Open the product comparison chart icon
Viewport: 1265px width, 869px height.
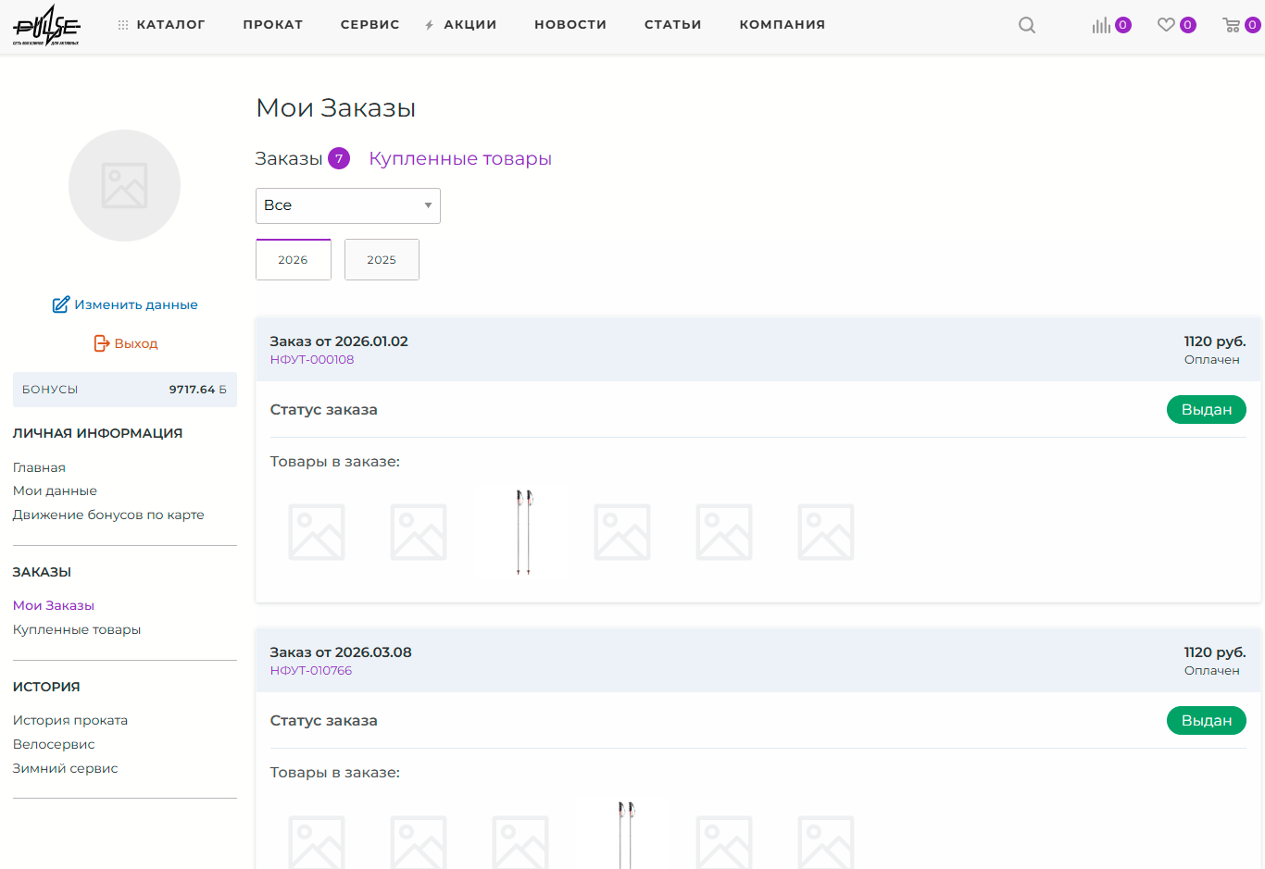tap(1101, 25)
